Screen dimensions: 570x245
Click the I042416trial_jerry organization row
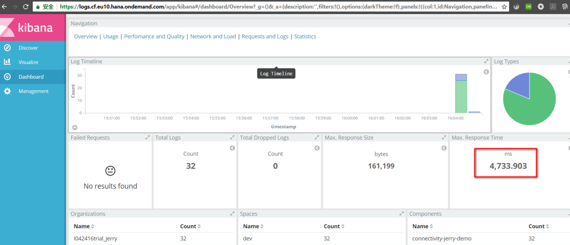point(152,238)
